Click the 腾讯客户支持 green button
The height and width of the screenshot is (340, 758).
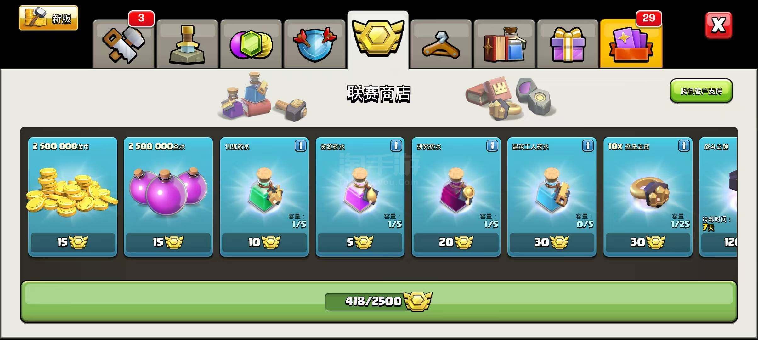(x=701, y=91)
